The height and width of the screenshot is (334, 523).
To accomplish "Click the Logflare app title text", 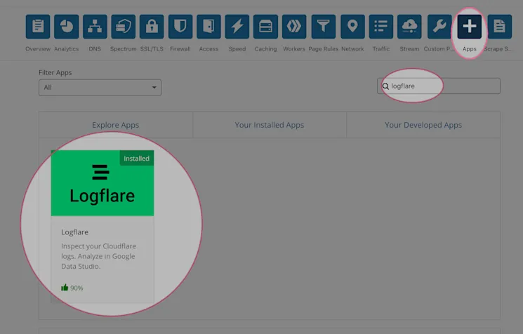I will pyautogui.click(x=74, y=232).
